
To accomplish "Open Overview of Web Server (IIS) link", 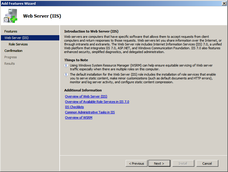I will click(86, 96).
